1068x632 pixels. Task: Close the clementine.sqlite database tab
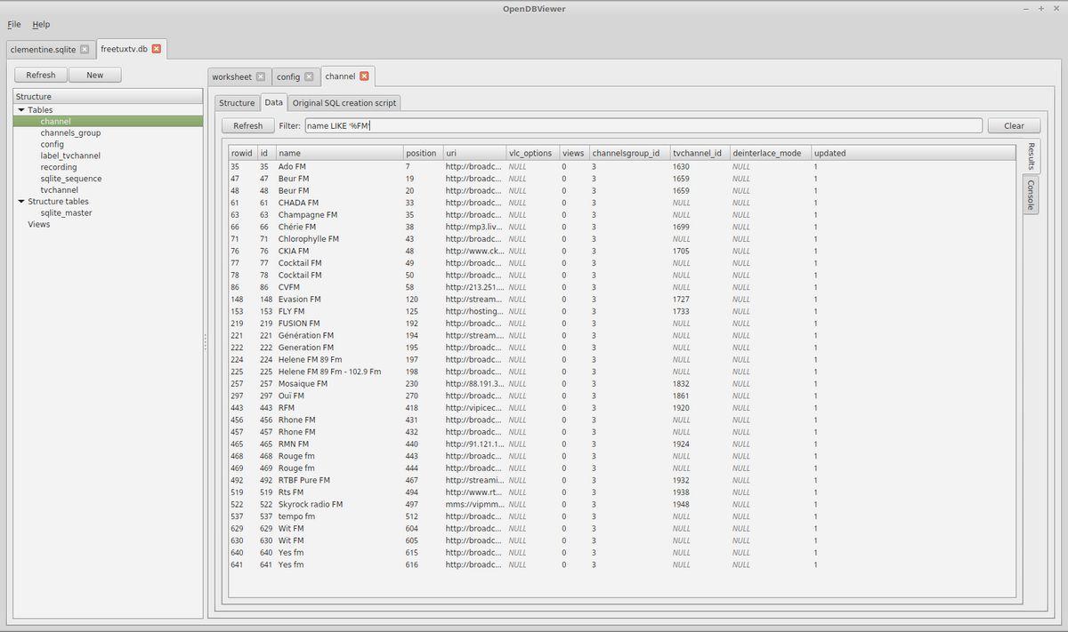[85, 50]
